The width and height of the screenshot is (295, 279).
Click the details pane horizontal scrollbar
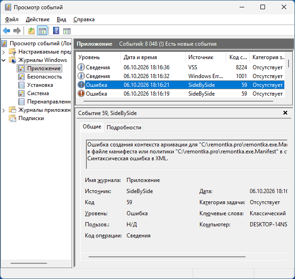click(167, 257)
